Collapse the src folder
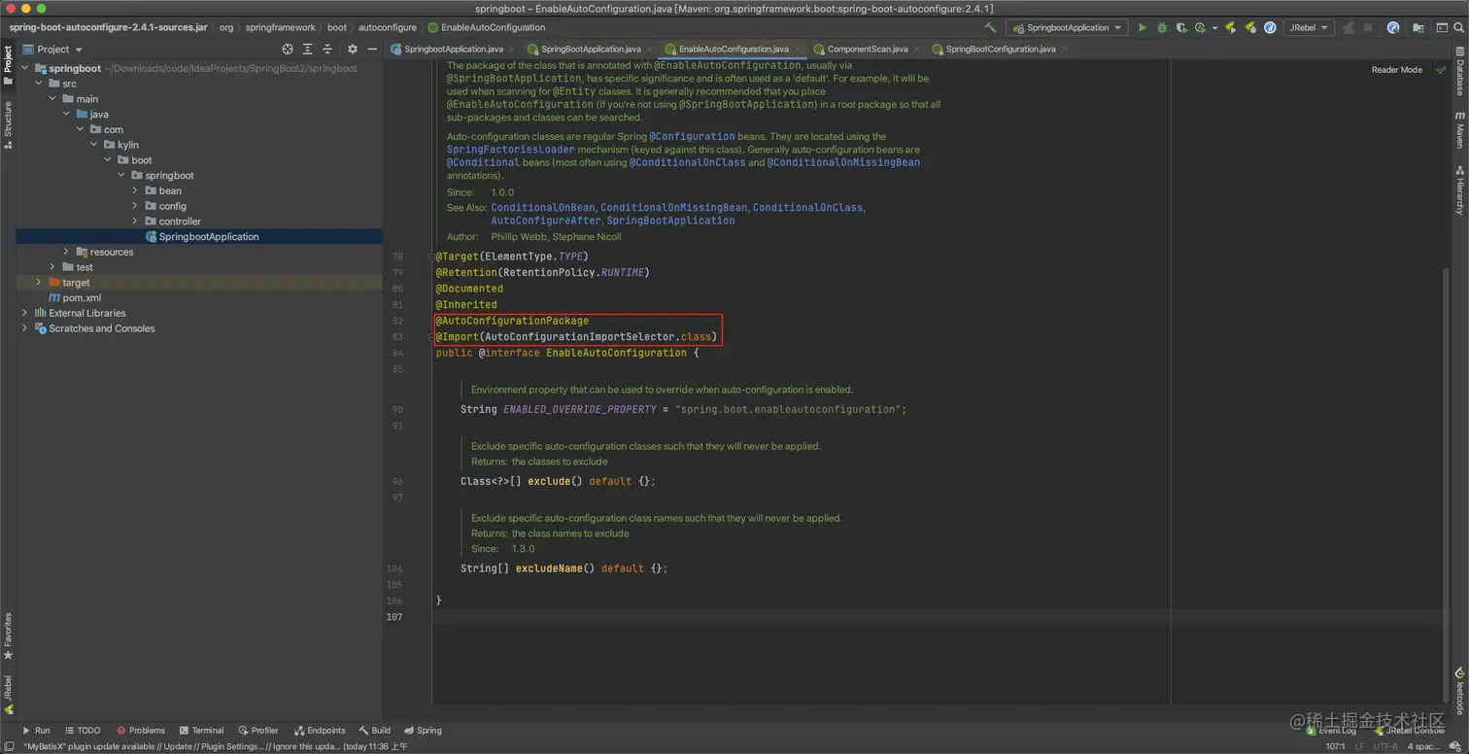The height and width of the screenshot is (754, 1469). click(39, 84)
